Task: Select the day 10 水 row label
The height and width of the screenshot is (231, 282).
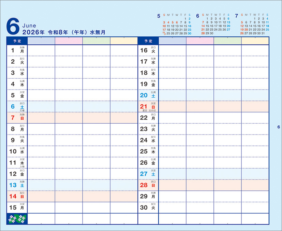Action: [x=17, y=151]
